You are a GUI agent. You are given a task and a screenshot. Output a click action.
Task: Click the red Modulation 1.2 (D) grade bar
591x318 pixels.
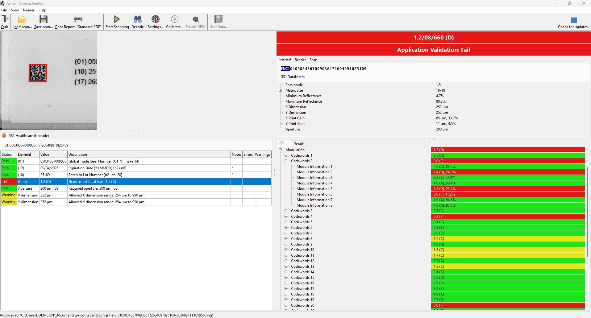click(x=507, y=150)
